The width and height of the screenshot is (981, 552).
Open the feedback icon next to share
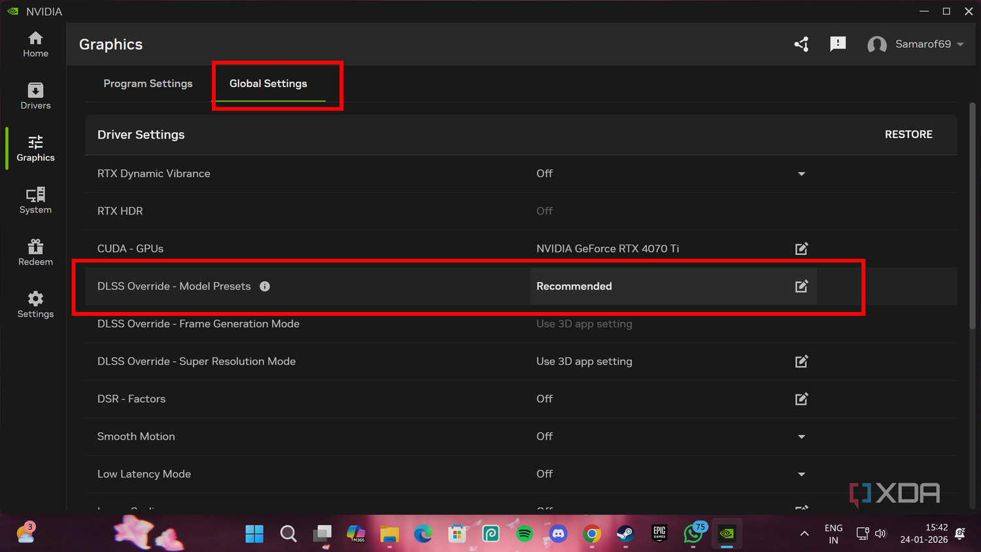pyautogui.click(x=838, y=44)
